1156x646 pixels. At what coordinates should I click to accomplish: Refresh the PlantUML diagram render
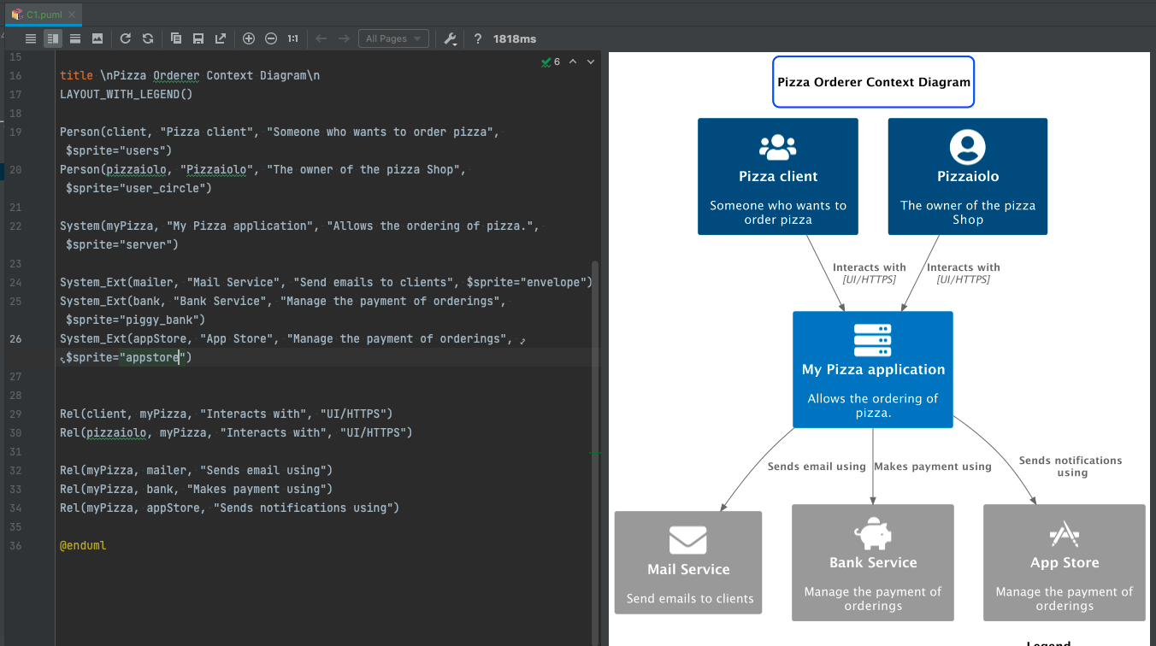coord(125,38)
